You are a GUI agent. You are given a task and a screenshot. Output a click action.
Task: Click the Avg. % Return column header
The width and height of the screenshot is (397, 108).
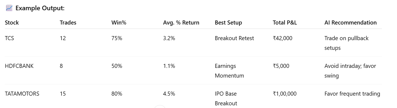(181, 23)
